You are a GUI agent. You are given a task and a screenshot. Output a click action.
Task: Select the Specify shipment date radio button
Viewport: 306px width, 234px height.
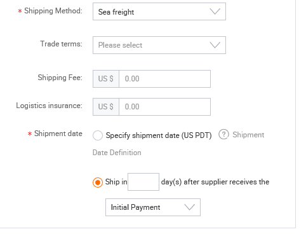(98, 135)
